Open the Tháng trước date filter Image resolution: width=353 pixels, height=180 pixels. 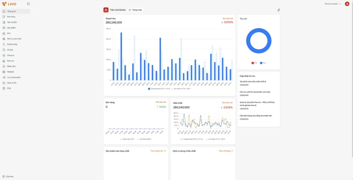pyautogui.click(x=136, y=10)
